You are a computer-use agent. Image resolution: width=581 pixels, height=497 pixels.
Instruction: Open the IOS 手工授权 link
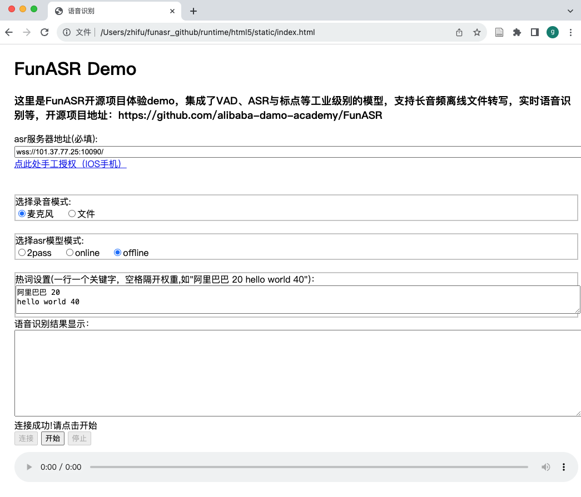tap(70, 164)
